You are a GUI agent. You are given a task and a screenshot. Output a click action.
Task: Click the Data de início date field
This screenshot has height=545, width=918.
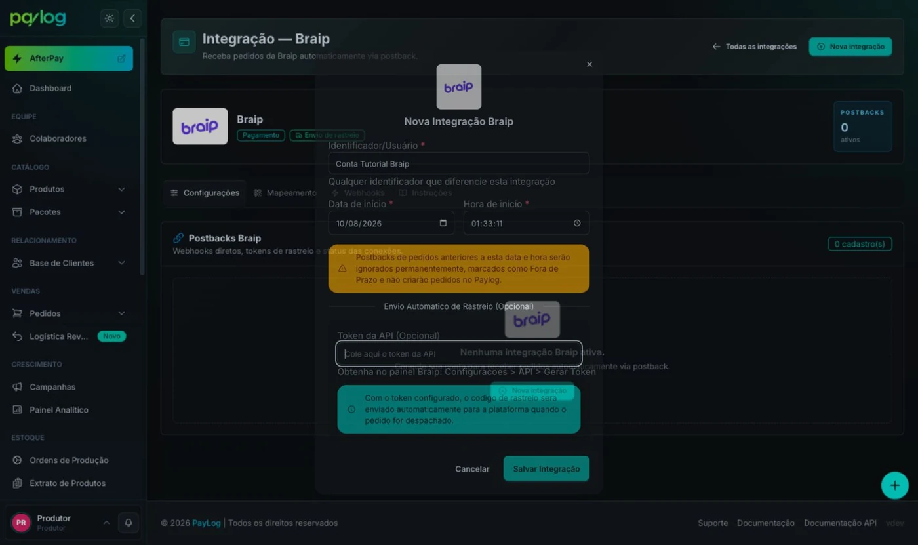391,223
